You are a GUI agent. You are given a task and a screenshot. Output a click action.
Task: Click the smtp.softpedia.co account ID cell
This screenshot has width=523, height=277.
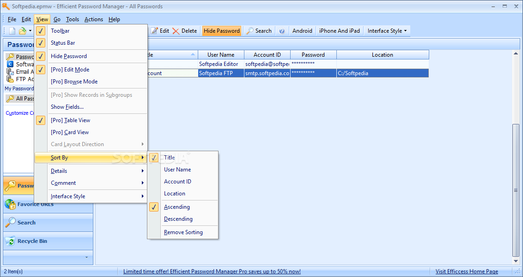click(267, 73)
